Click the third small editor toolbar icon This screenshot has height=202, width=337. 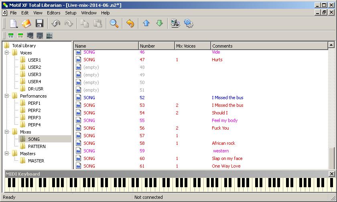(30, 35)
